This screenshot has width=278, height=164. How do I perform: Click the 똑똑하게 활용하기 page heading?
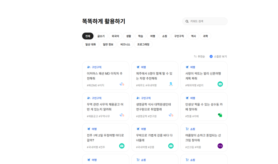pyautogui.click(x=104, y=21)
